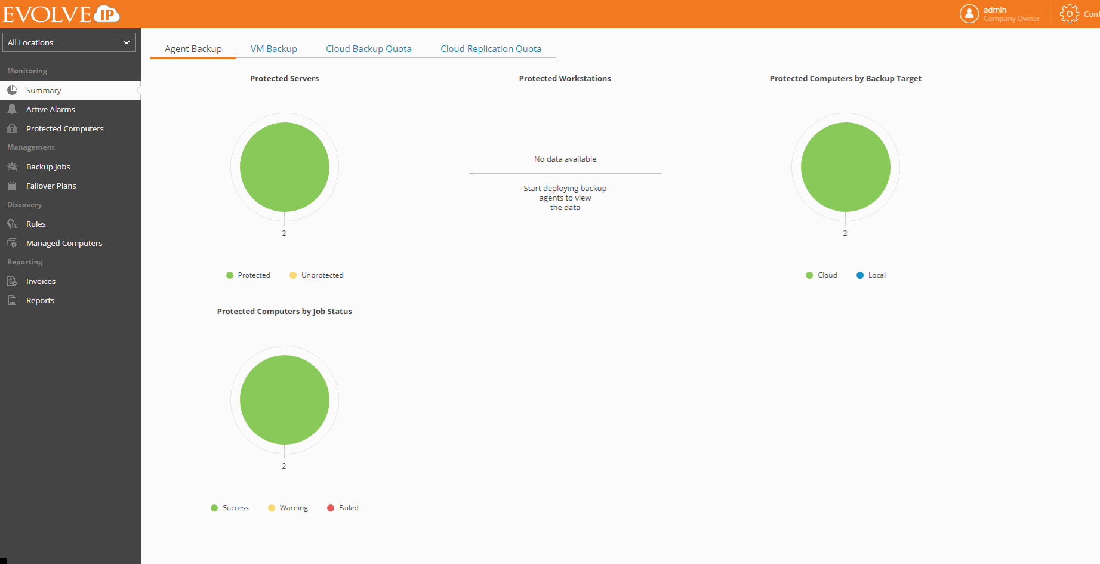The width and height of the screenshot is (1100, 564).
Task: Click the Invoices icon in sidebar
Action: [12, 281]
